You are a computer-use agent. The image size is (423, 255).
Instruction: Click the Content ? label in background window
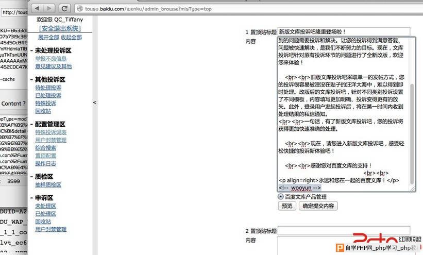pos(13,104)
